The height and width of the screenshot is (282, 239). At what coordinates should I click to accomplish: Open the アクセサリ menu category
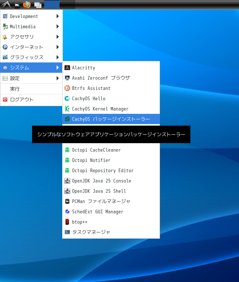31,37
